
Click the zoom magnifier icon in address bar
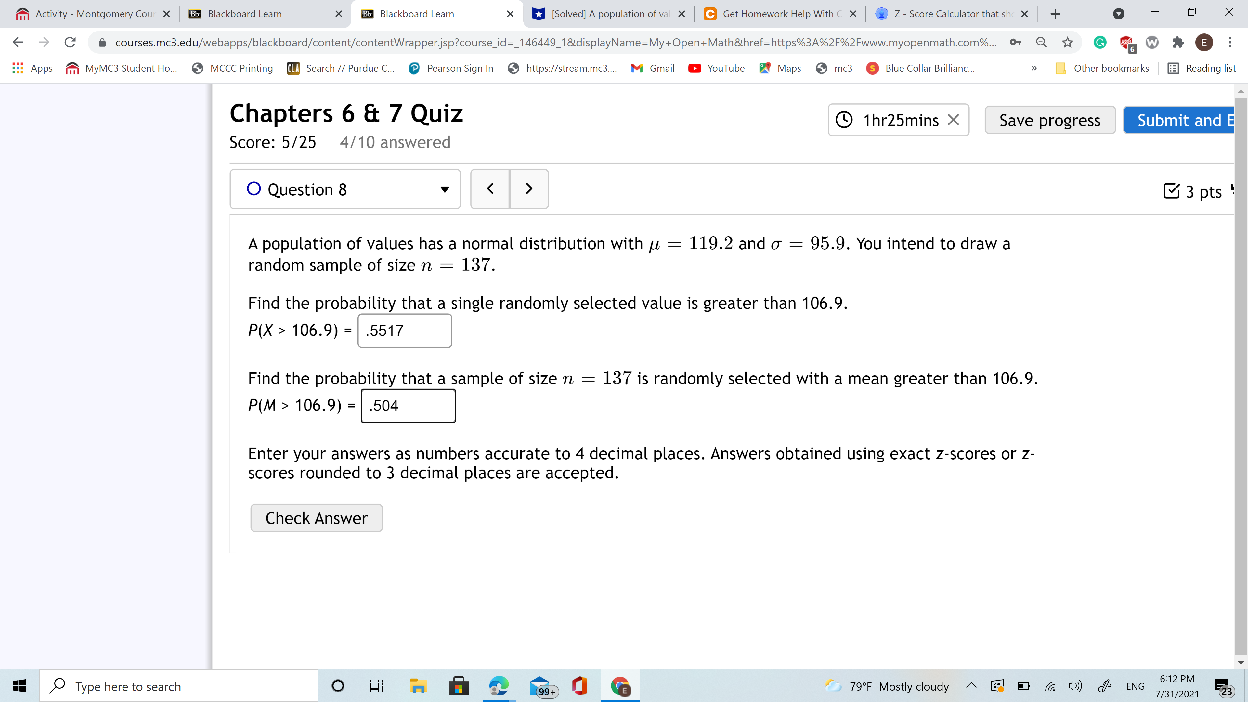point(1041,43)
